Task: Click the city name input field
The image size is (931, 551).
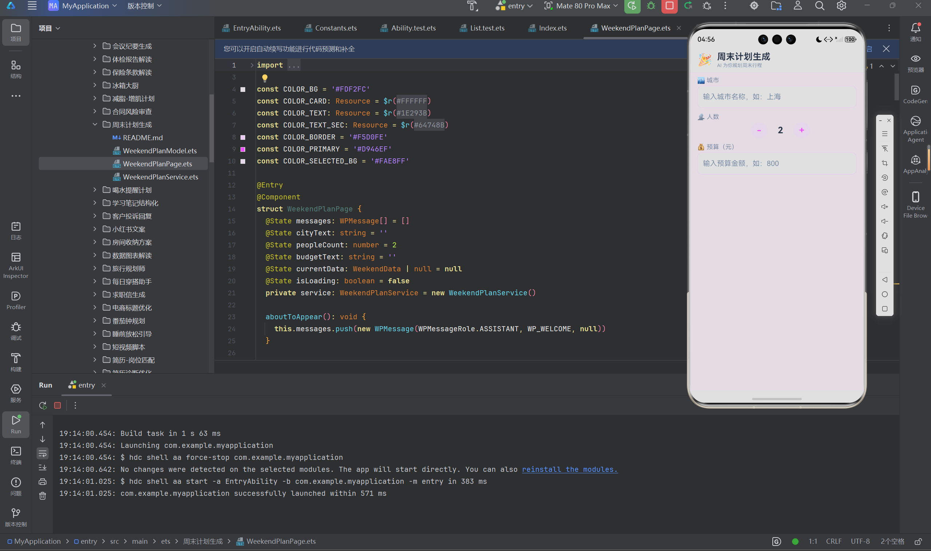Action: coord(776,97)
